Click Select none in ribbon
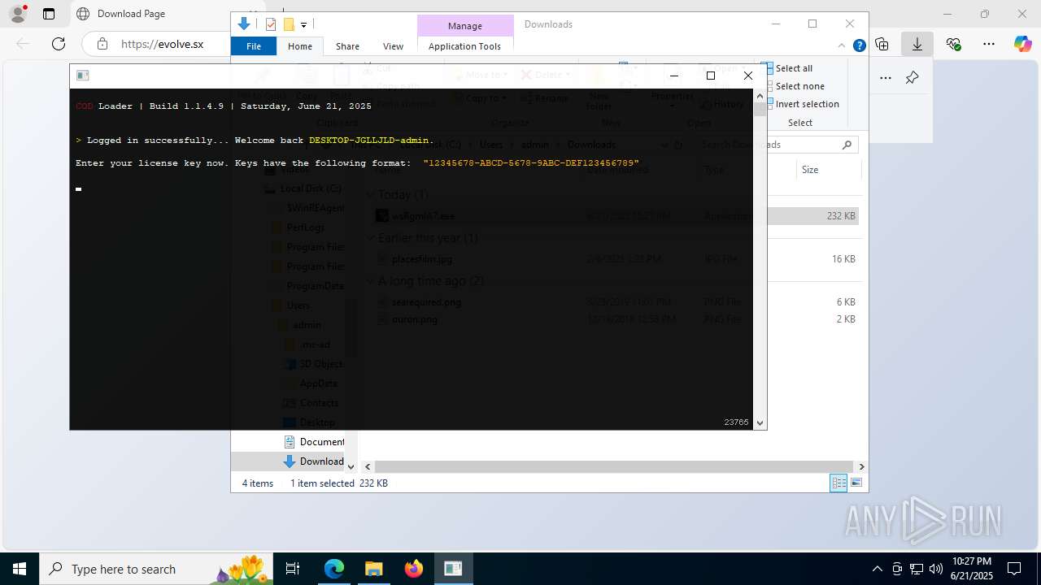Viewport: 1041px width, 585px height. pos(794,86)
